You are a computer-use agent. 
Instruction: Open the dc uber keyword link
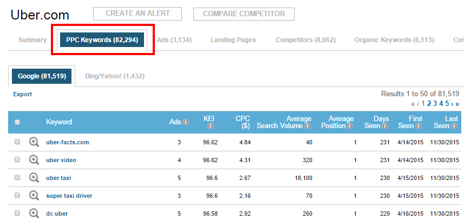tap(57, 214)
